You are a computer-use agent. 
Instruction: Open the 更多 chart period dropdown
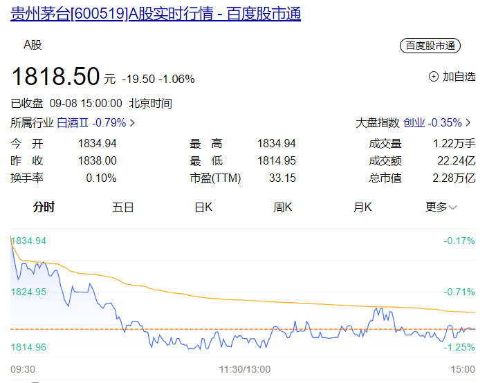point(441,207)
